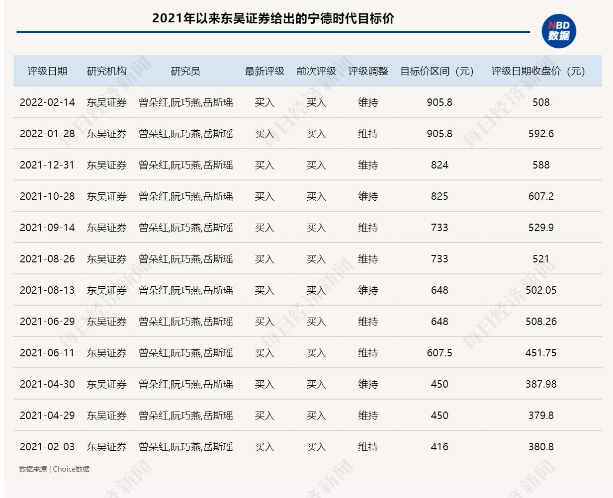Image resolution: width=613 pixels, height=498 pixels.
Task: Click the researchers cell in the 2021-04-29 row
Action: (x=185, y=415)
